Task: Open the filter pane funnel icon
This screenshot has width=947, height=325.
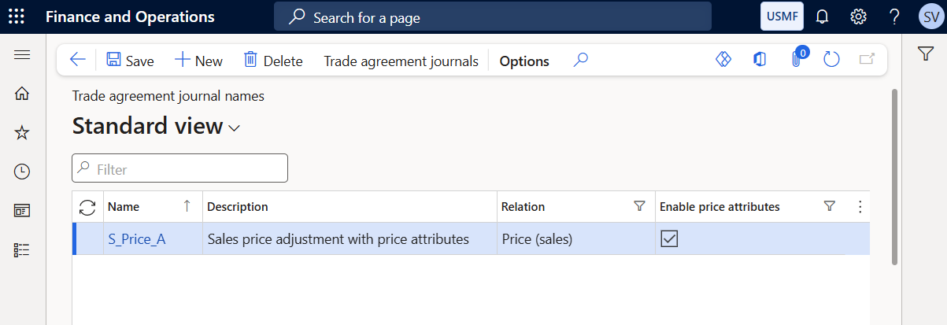Action: (925, 53)
